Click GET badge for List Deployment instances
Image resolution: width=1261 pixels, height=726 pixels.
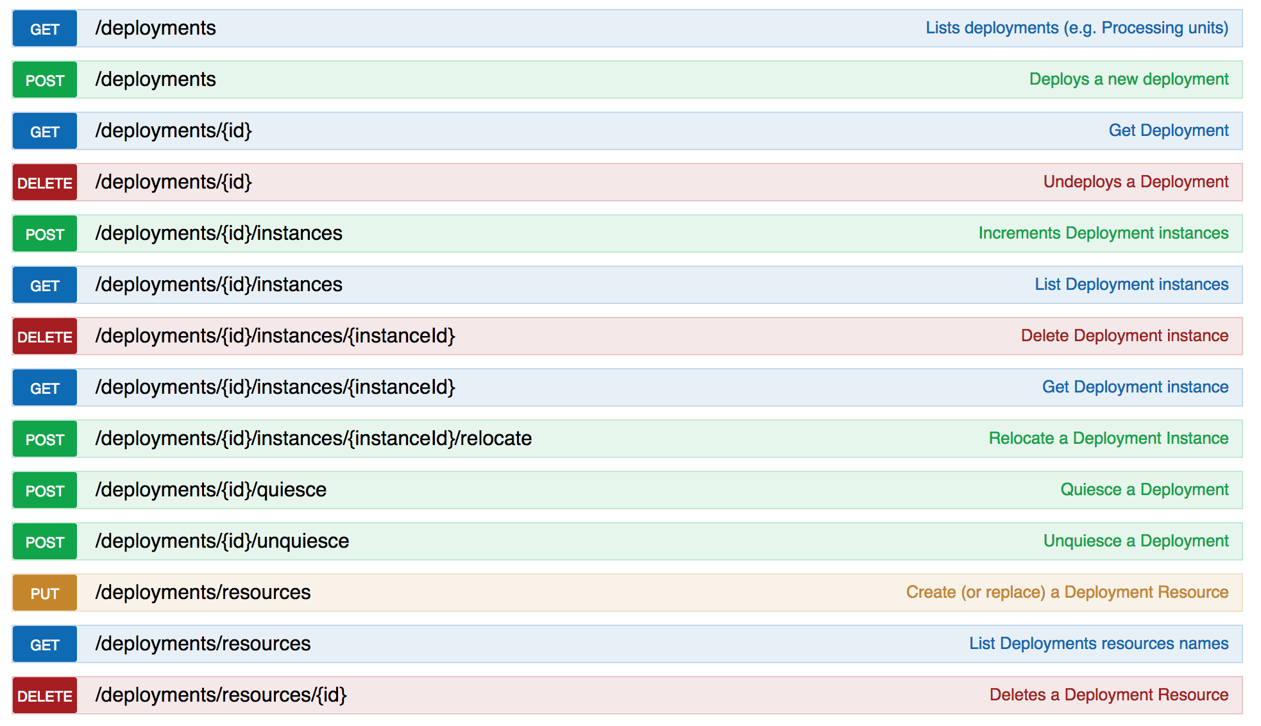(45, 285)
